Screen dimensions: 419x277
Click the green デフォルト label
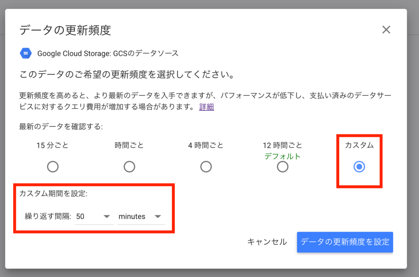point(282,156)
